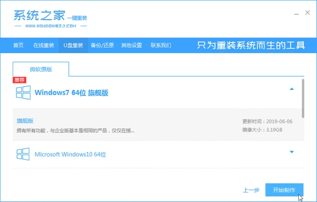Click the 更新时间：2019-06-06 text
This screenshot has height=202, width=317.
pyautogui.click(x=267, y=121)
